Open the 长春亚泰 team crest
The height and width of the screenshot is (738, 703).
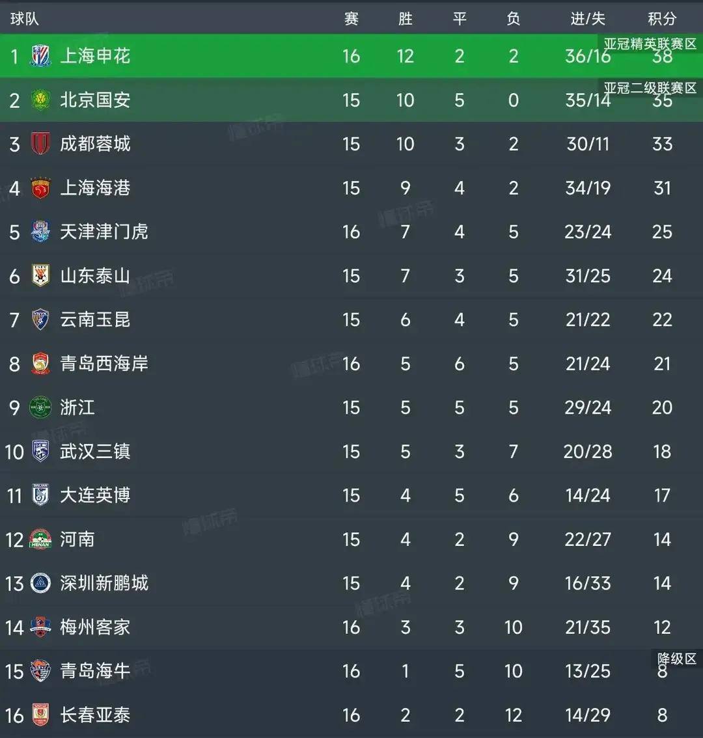tap(40, 715)
